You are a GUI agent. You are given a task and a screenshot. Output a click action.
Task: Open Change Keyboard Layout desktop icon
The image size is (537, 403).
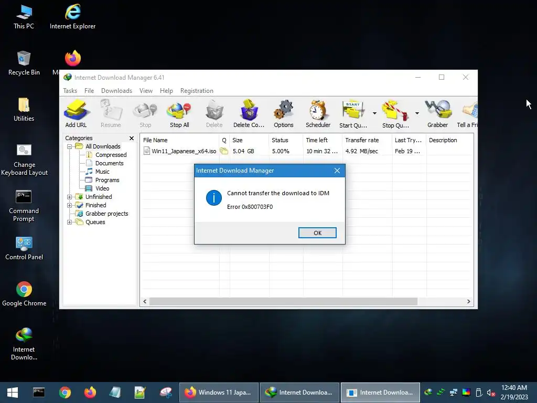pyautogui.click(x=24, y=160)
